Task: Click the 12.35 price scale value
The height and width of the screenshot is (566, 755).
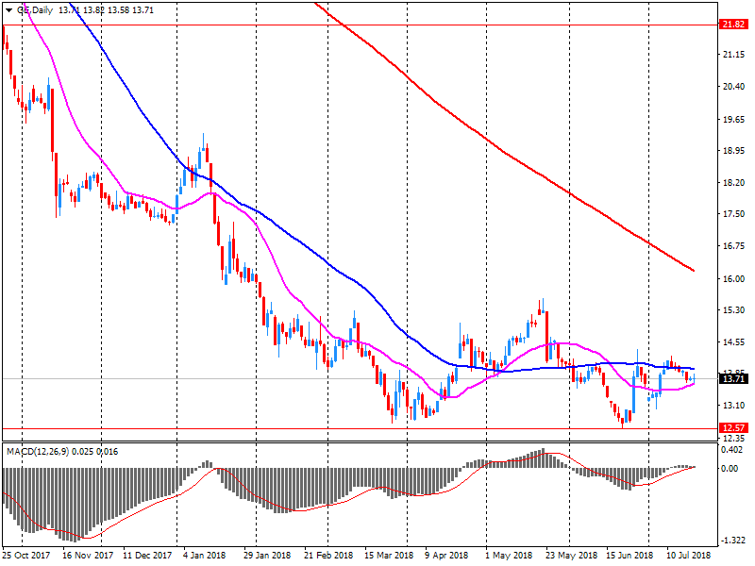Action: click(734, 438)
